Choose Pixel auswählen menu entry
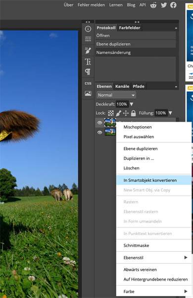The width and height of the screenshot is (193, 298). [154, 137]
